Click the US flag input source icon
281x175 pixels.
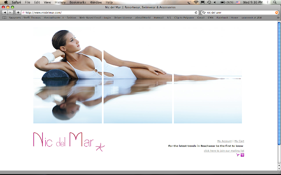(238, 2)
